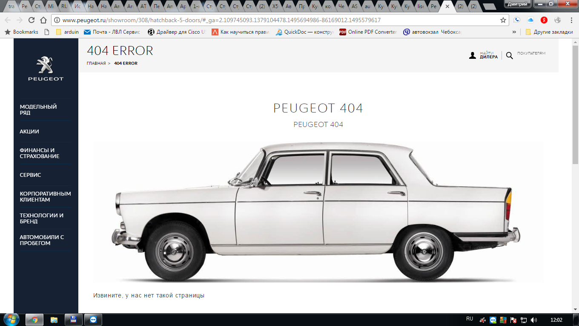The height and width of the screenshot is (326, 579).
Task: Open QuickDoc bookmark
Action: pyautogui.click(x=304, y=32)
